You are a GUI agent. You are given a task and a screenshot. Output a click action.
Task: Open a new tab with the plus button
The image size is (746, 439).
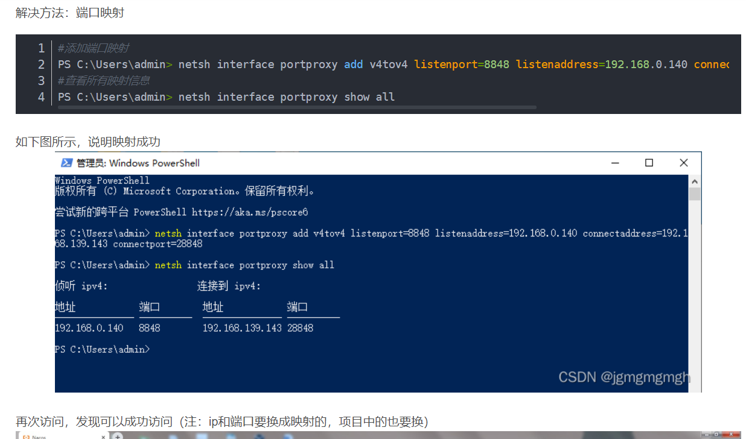point(118,436)
